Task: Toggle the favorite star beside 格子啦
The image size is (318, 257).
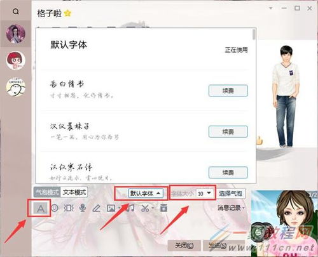Action: pyautogui.click(x=67, y=13)
